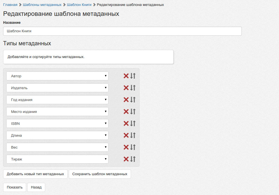Go to Главная breadcrumb link
279x195 pixels.
point(10,5)
